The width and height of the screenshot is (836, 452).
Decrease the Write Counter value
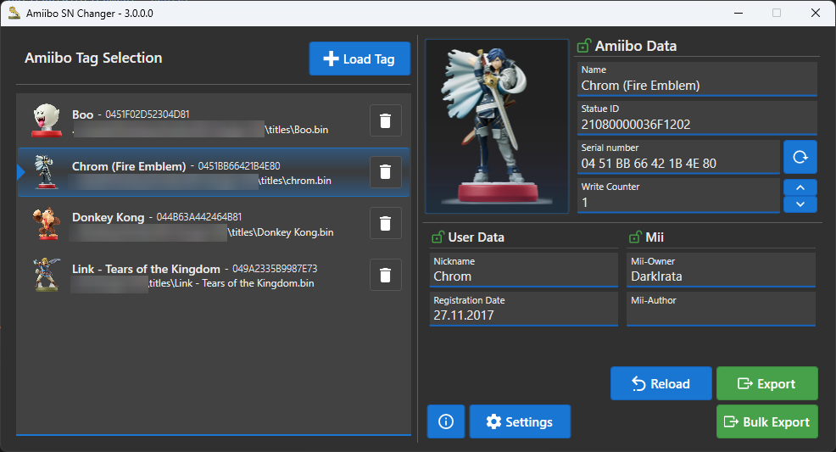pyautogui.click(x=800, y=204)
